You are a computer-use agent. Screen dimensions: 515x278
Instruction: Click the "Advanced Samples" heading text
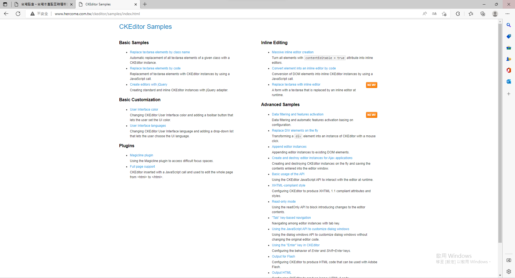pos(280,104)
